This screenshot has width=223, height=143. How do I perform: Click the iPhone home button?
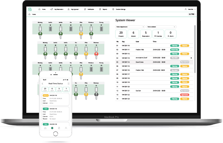coord(56,134)
